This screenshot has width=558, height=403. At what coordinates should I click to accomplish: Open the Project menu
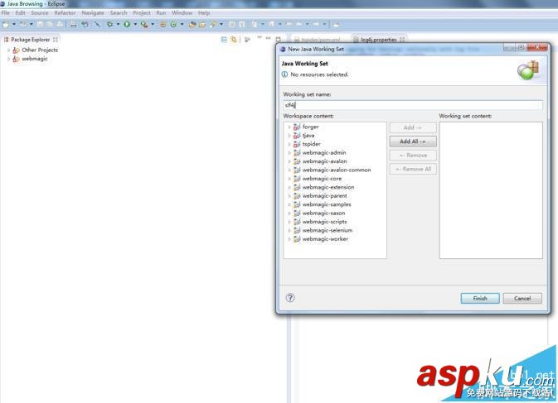point(142,12)
